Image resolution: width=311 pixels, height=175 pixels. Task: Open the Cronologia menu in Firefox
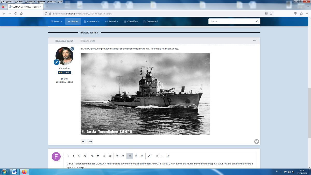pyautogui.click(x=30, y=2)
